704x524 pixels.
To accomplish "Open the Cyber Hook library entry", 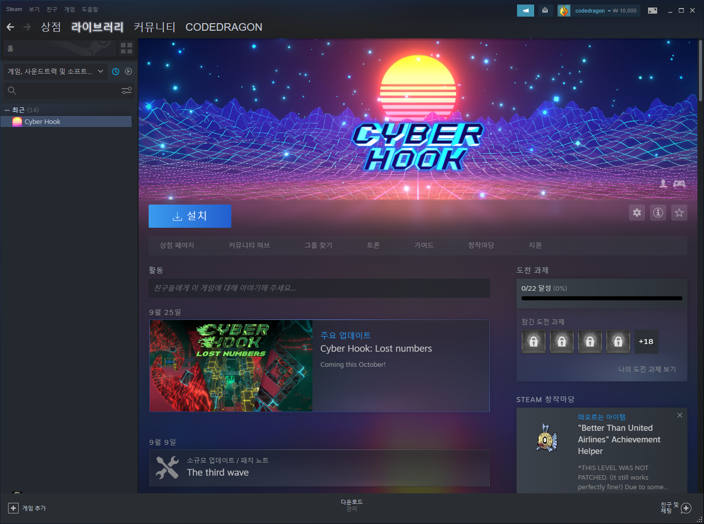I will pyautogui.click(x=66, y=121).
